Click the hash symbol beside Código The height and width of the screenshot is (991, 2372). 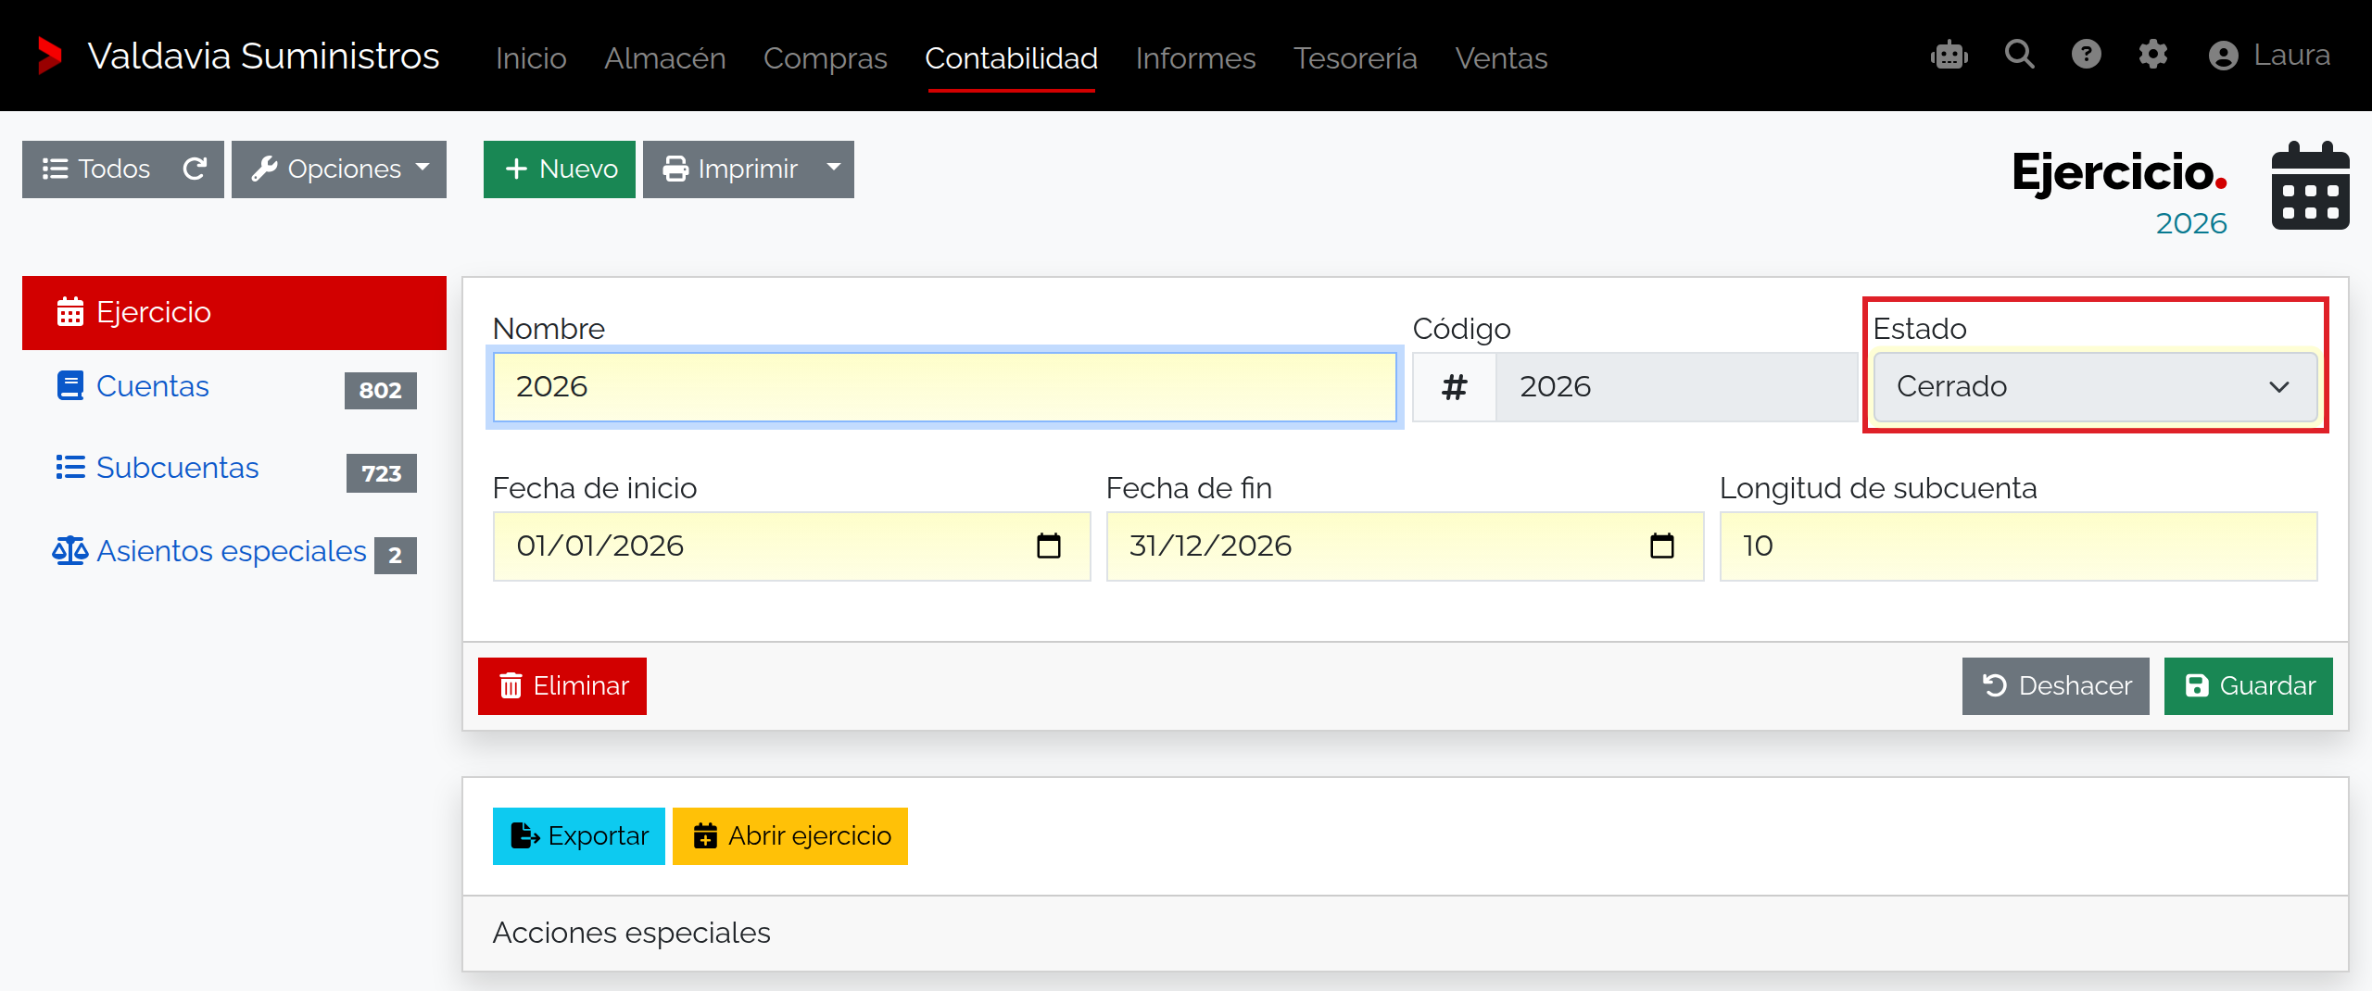point(1455,387)
